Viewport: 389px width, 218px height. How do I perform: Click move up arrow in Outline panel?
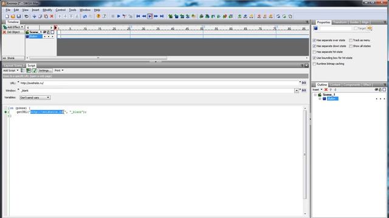click(x=331, y=90)
